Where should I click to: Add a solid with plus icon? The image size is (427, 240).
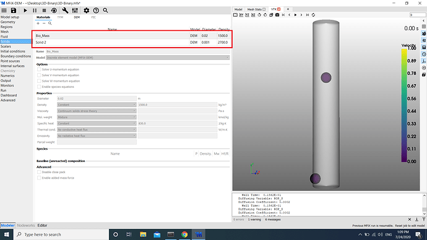pos(38,24)
